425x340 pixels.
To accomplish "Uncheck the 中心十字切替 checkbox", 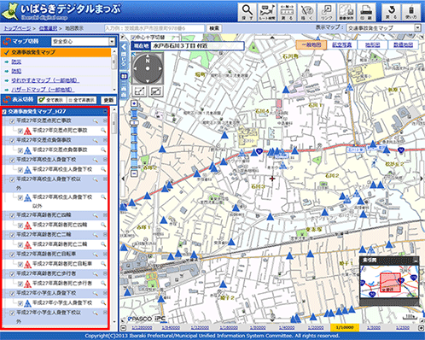I will click(133, 38).
